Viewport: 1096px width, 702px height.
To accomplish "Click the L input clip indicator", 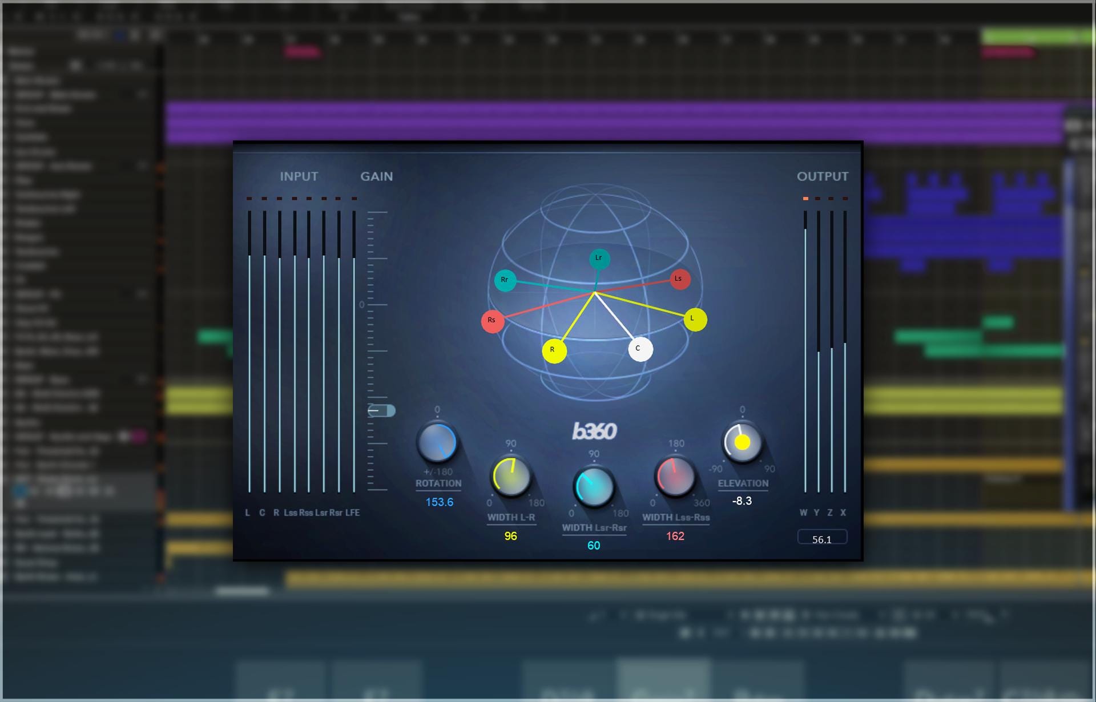I will [x=249, y=199].
